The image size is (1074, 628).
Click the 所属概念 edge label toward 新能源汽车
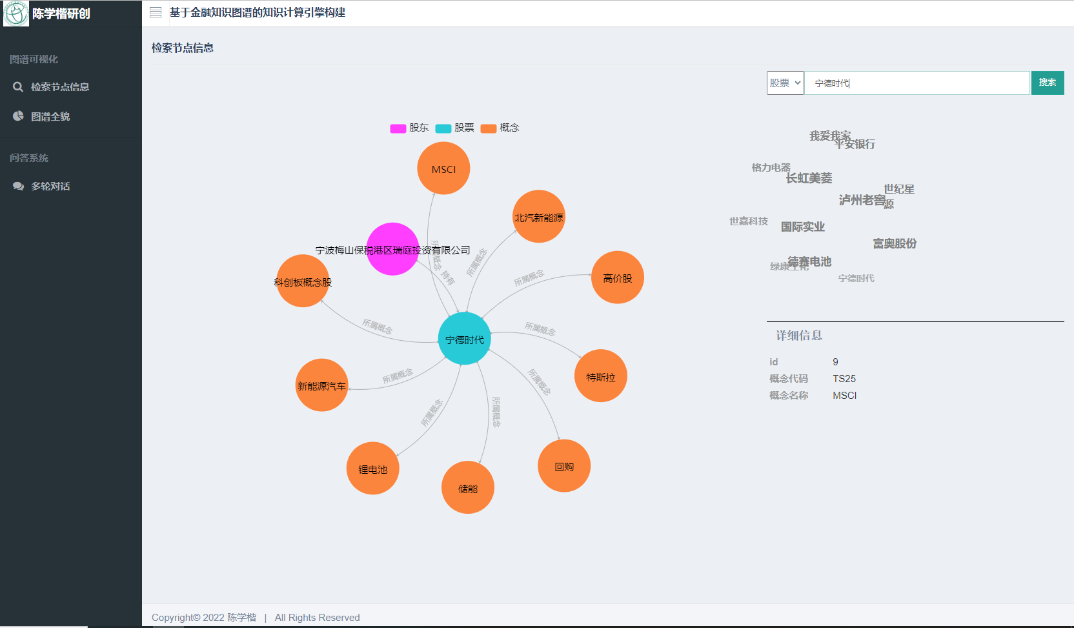tap(398, 376)
